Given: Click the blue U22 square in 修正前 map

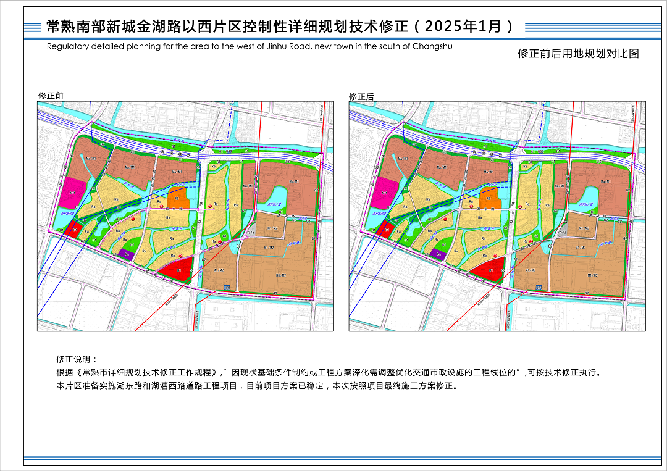Looking at the screenshot, I should coord(227,287).
